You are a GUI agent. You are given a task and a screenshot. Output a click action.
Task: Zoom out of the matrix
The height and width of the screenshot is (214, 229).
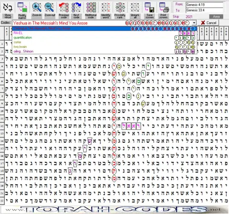click(x=50, y=10)
